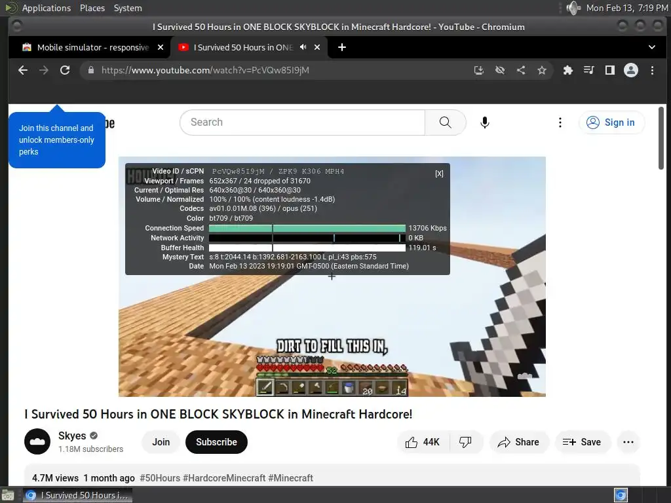Click the video title below the player
Screen dimensions: 671x503
(x=218, y=414)
